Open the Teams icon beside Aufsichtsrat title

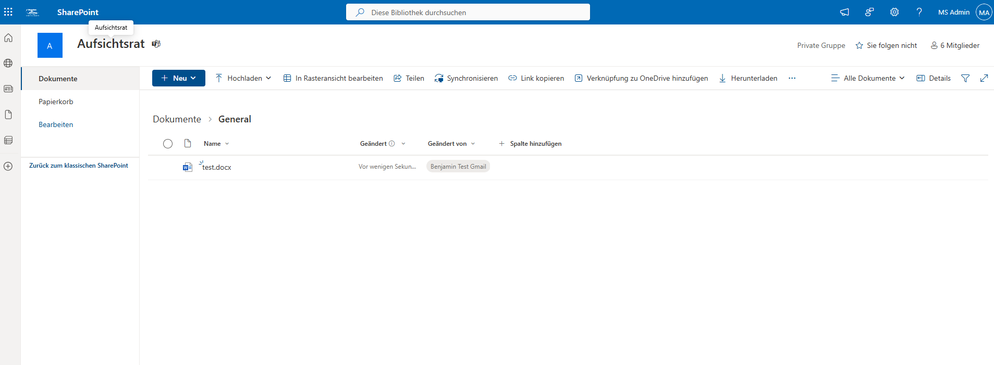point(156,44)
